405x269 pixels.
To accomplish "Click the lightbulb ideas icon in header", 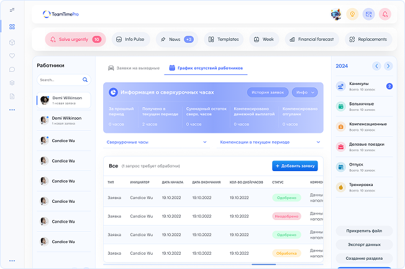I will tap(352, 14).
